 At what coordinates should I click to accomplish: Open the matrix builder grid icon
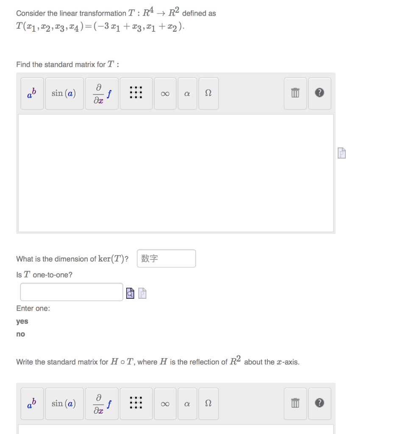[x=136, y=93]
